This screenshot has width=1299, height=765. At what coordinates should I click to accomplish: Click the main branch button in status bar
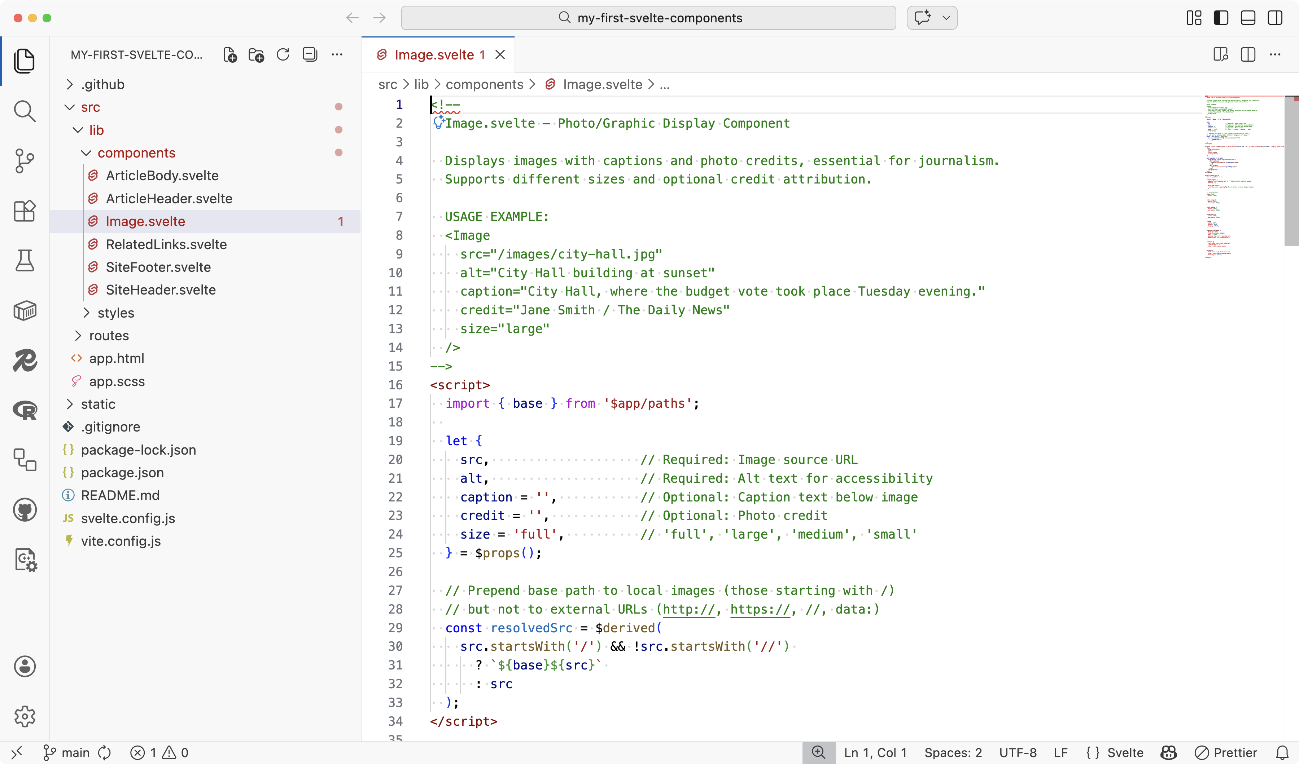coord(66,753)
